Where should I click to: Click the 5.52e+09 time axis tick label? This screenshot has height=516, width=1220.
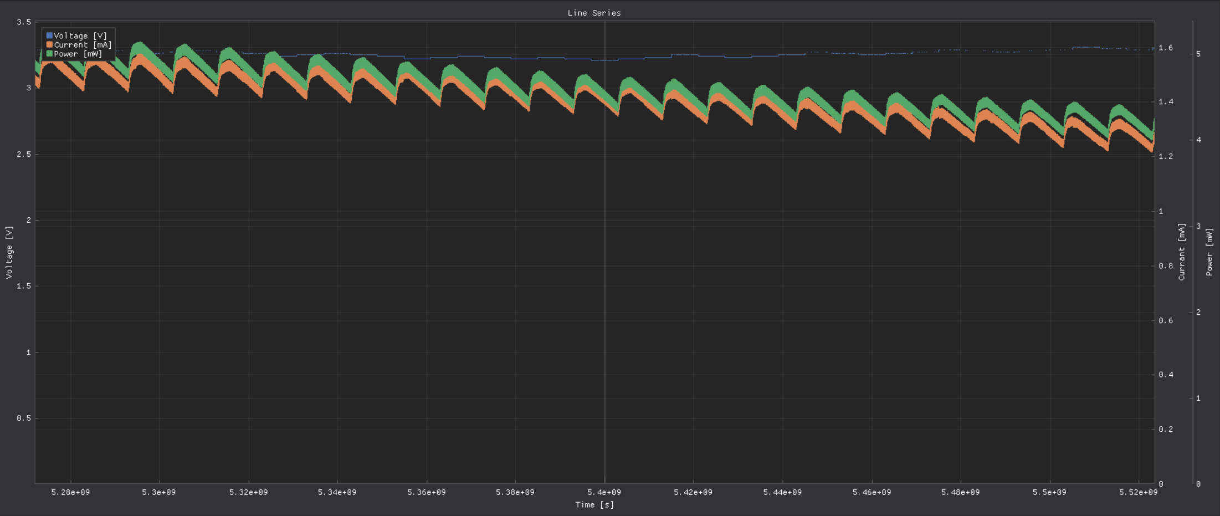[1138, 492]
